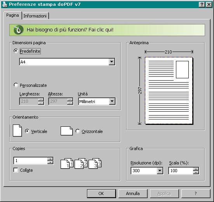Select the Personalizzate radio button
The width and height of the screenshot is (214, 202).
(x=16, y=85)
